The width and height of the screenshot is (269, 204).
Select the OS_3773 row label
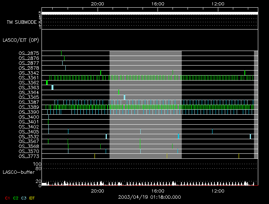[x=29, y=156]
